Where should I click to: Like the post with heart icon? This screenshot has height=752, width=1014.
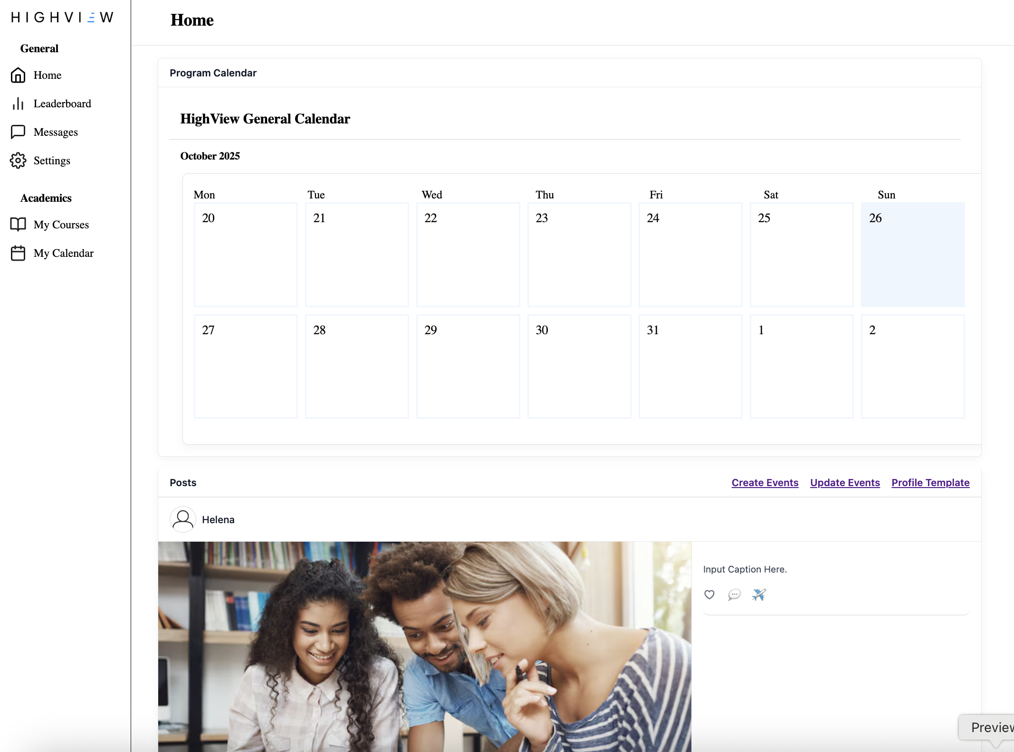[709, 594]
